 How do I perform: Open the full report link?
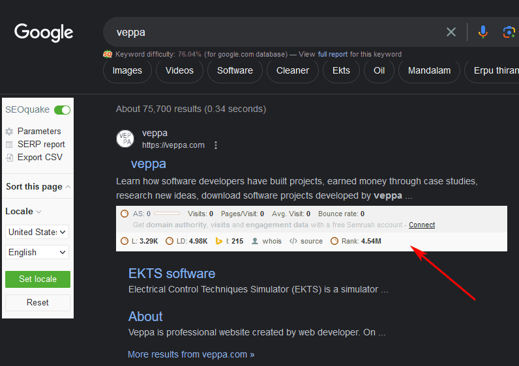tap(333, 54)
